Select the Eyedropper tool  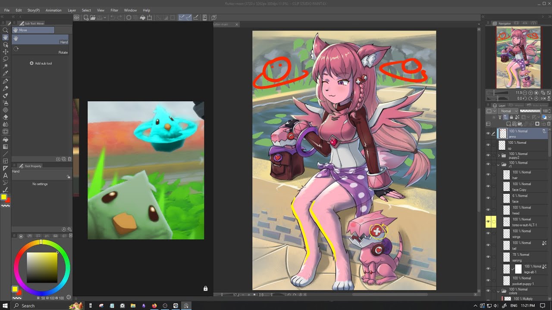point(6,73)
